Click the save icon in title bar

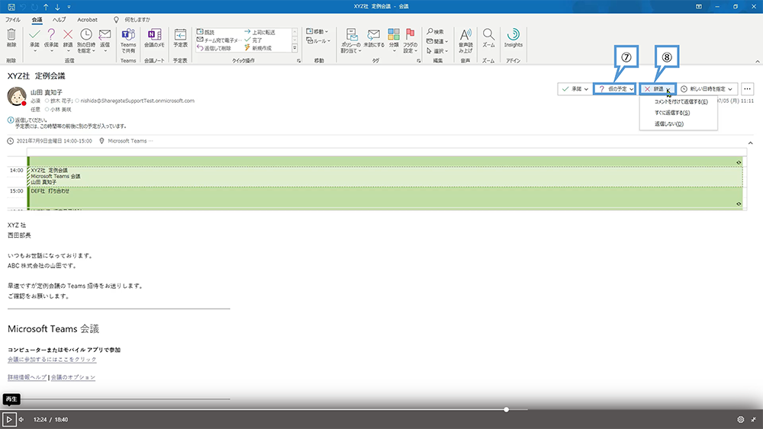[x=11, y=7]
